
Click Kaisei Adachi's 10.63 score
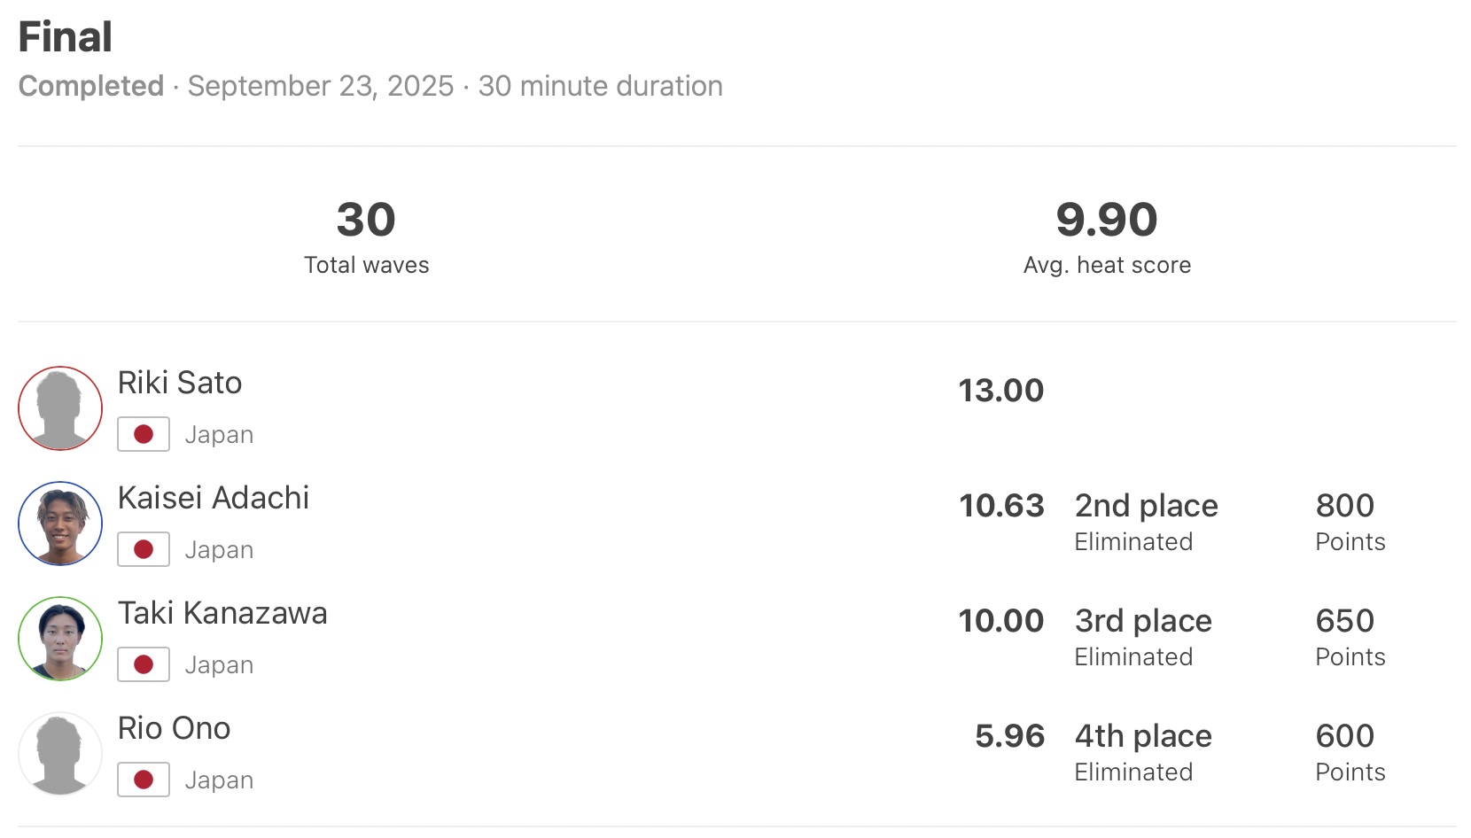pyautogui.click(x=1001, y=506)
